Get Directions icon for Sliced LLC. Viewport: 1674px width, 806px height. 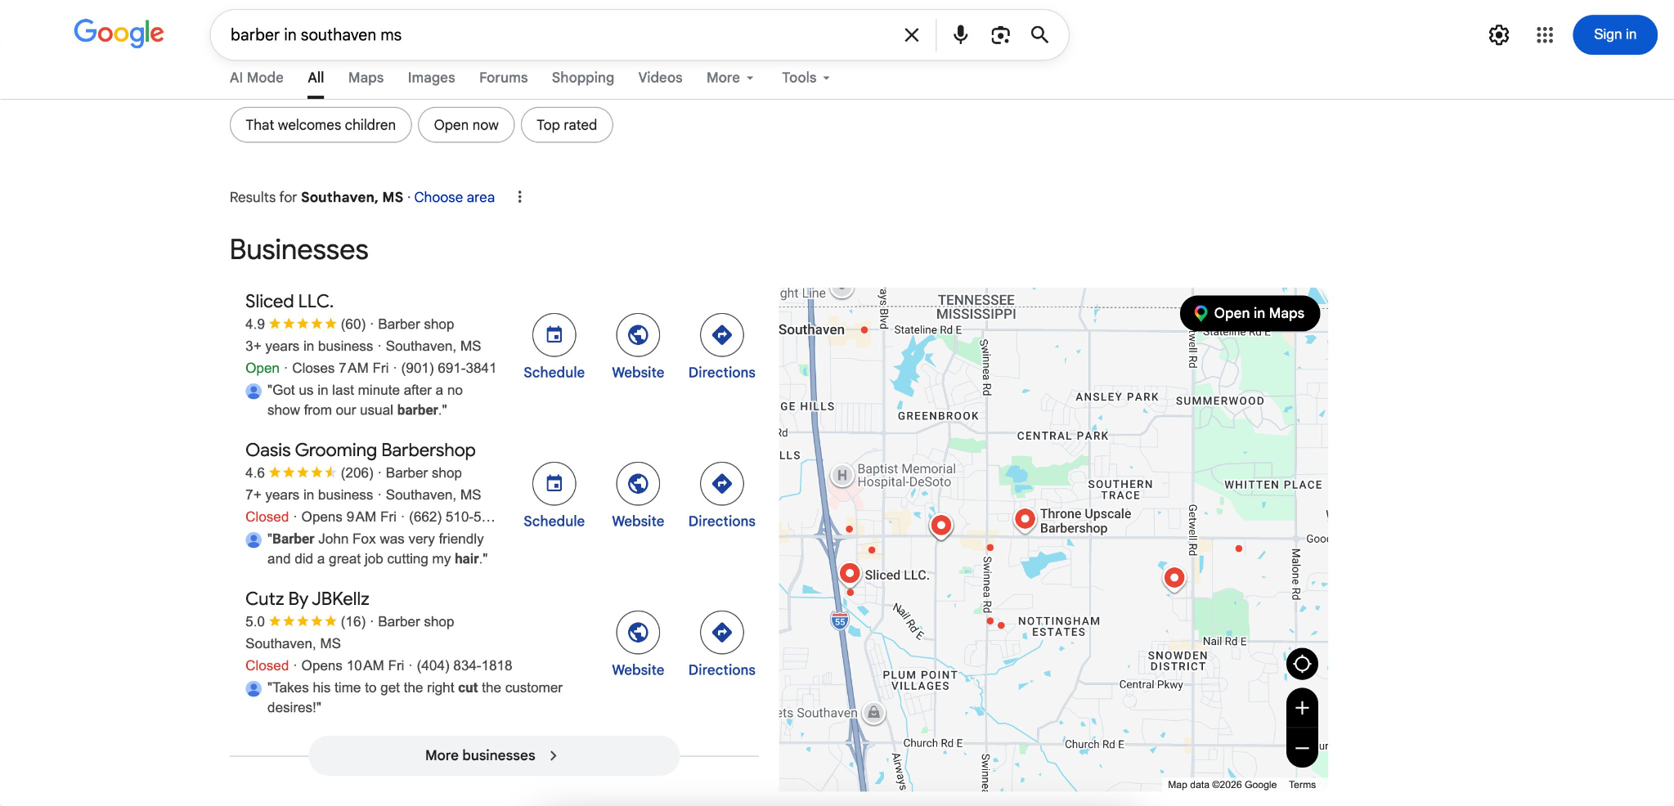(x=721, y=335)
